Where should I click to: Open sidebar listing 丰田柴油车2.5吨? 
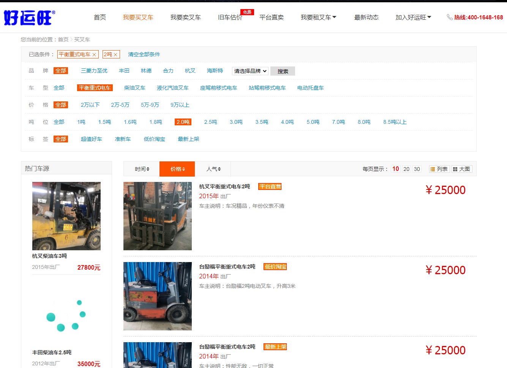[52, 352]
